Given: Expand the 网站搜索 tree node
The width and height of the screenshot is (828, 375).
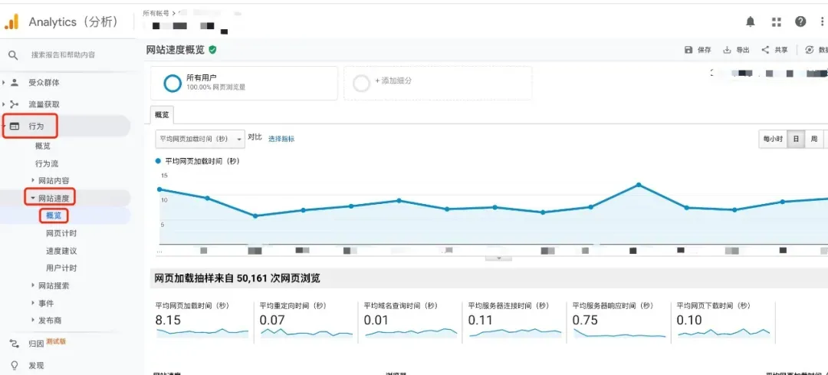Looking at the screenshot, I should [x=33, y=286].
